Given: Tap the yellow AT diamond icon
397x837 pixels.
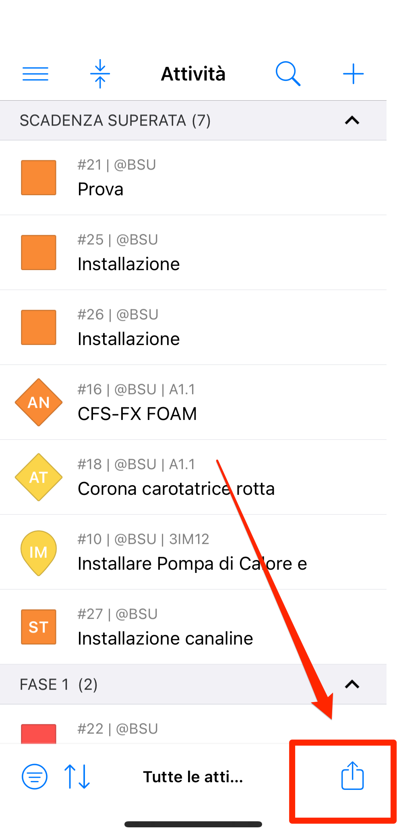Looking at the screenshot, I should pyautogui.click(x=39, y=477).
